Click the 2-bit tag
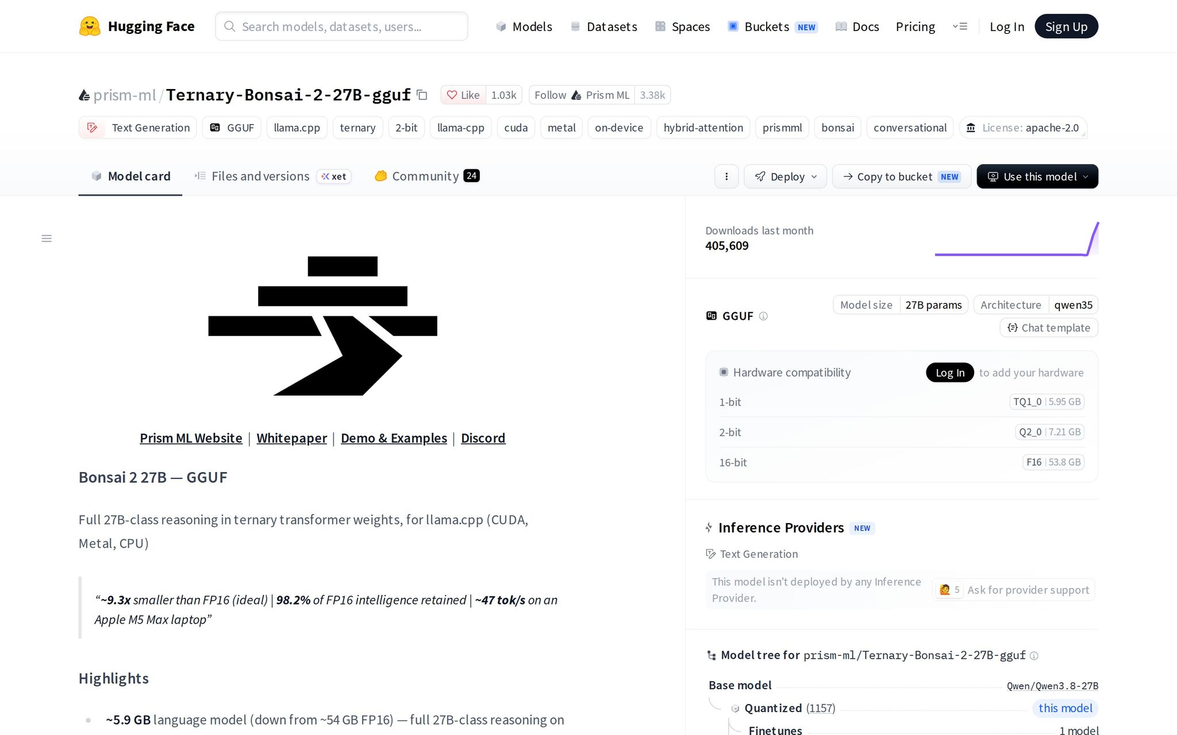This screenshot has width=1177, height=735. (406, 127)
